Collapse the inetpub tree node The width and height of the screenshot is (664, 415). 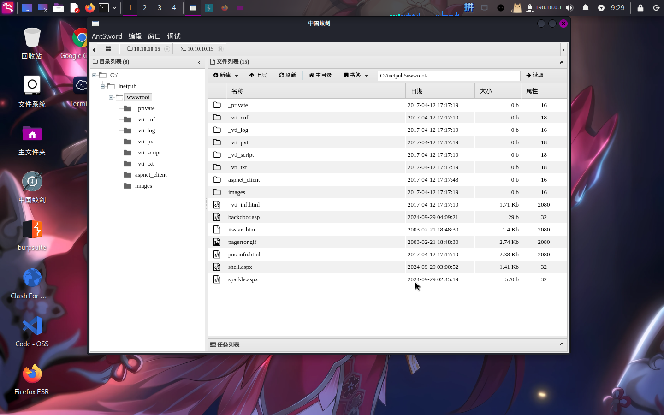click(102, 86)
